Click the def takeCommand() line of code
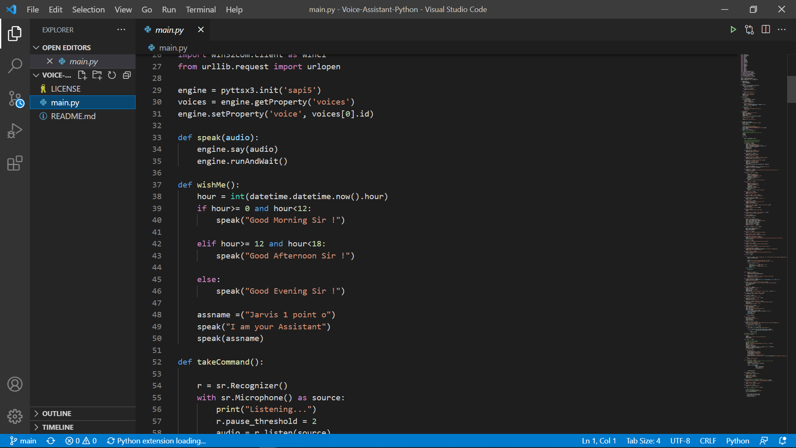Screen dimensions: 796x448 [221, 362]
